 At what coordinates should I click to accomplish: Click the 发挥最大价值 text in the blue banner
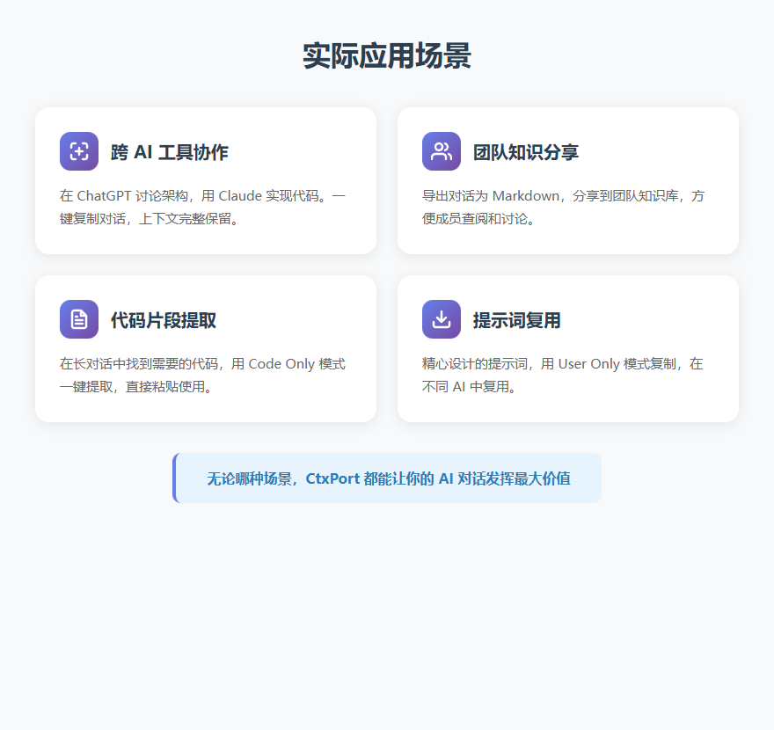tap(523, 478)
